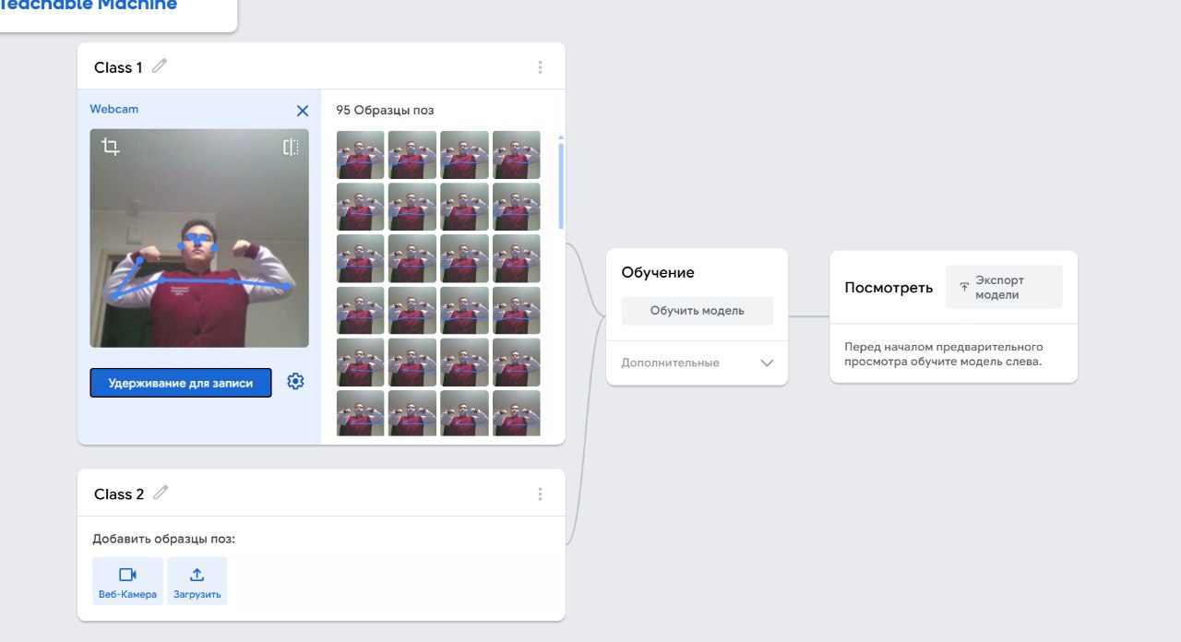Screen dimensions: 1181x642
Task: Open webcam settings gear icon
Action: pos(295,382)
